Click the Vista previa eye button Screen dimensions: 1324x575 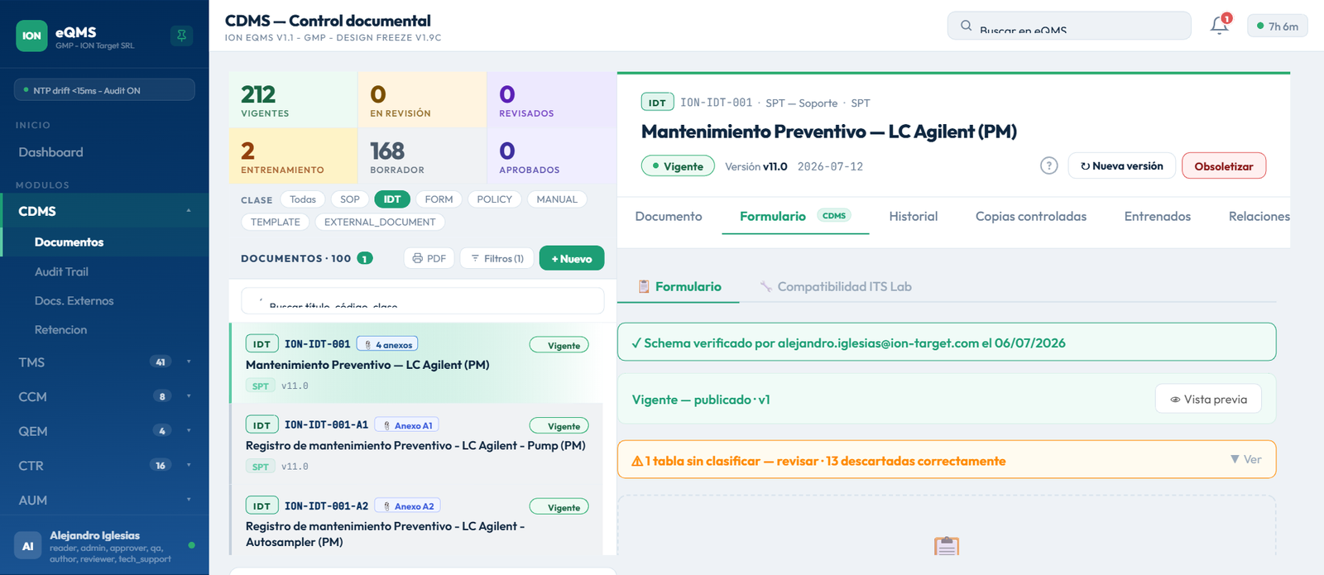[x=1208, y=399]
